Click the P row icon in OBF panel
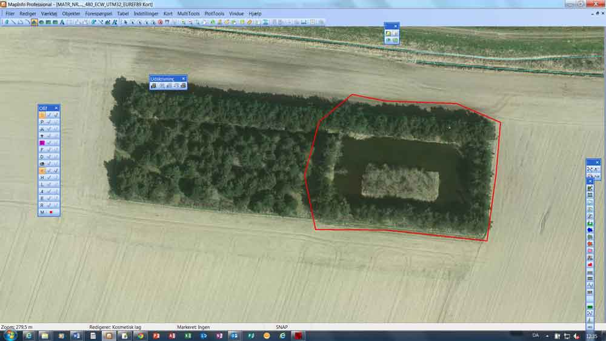Image resolution: width=606 pixels, height=341 pixels. (42, 122)
